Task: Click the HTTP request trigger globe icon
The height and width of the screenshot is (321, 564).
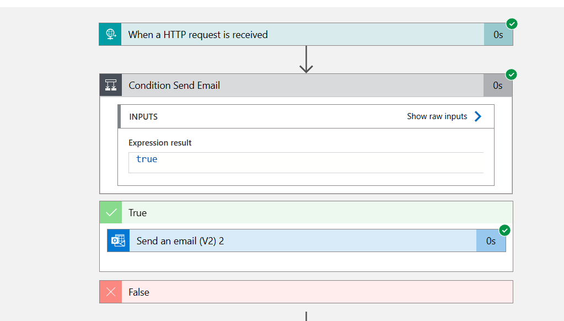Action: tap(110, 35)
